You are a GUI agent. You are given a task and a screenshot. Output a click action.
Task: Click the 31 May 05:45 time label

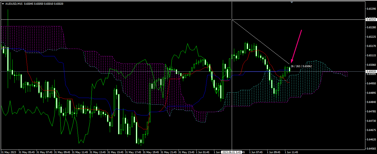[27, 152]
